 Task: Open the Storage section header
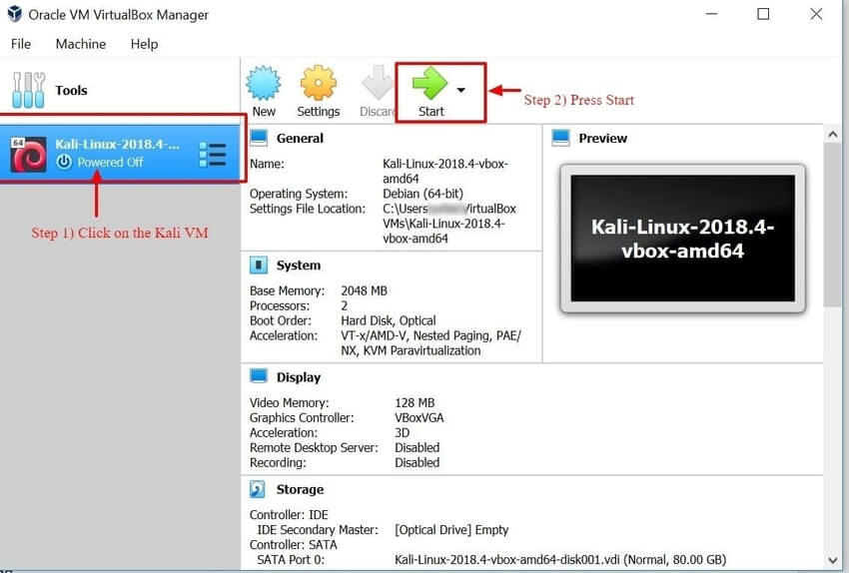(300, 489)
